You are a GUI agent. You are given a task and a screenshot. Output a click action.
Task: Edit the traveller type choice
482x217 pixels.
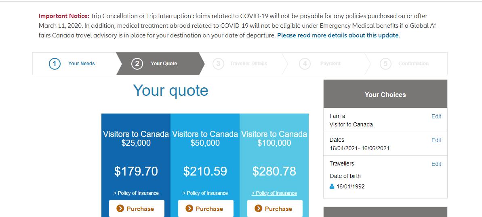click(436, 116)
